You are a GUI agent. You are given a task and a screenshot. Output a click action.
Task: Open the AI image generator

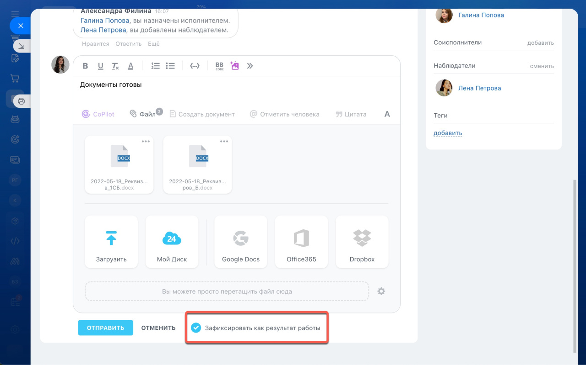(x=235, y=66)
